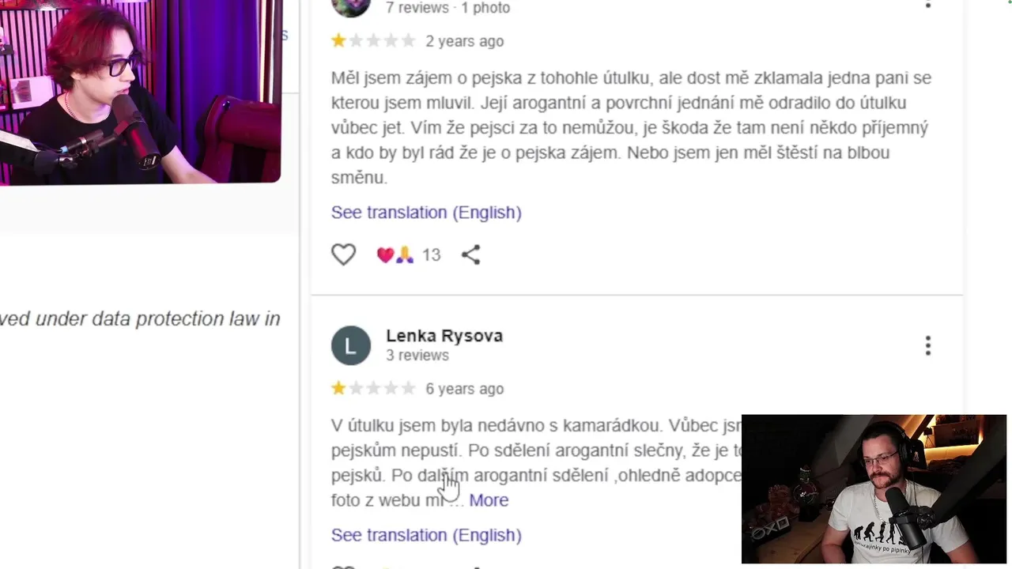Screen dimensions: 1012x569
Task: See translation (English) for the 2-years-ago review
Action: point(426,213)
